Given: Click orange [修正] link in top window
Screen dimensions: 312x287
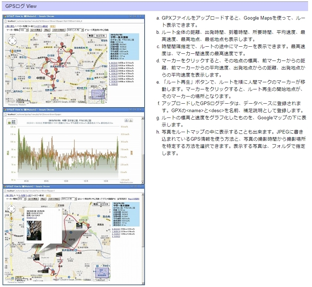Looking at the screenshot, I should pos(53,26).
